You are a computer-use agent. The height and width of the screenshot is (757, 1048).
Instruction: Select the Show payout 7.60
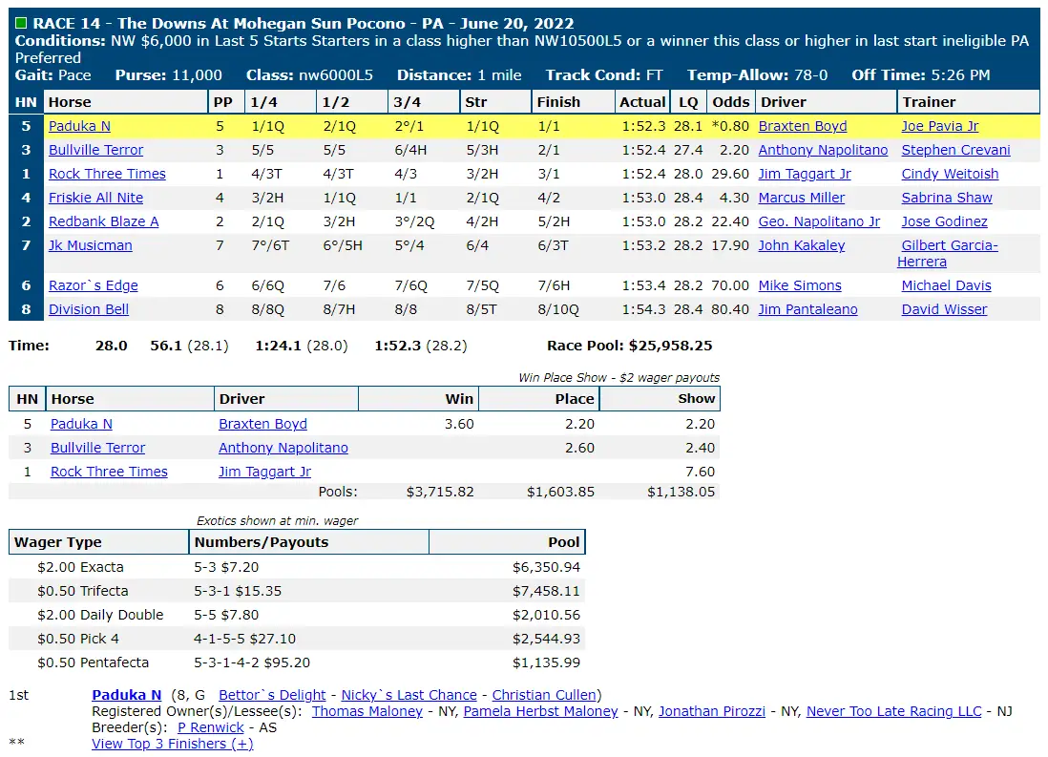pos(700,473)
